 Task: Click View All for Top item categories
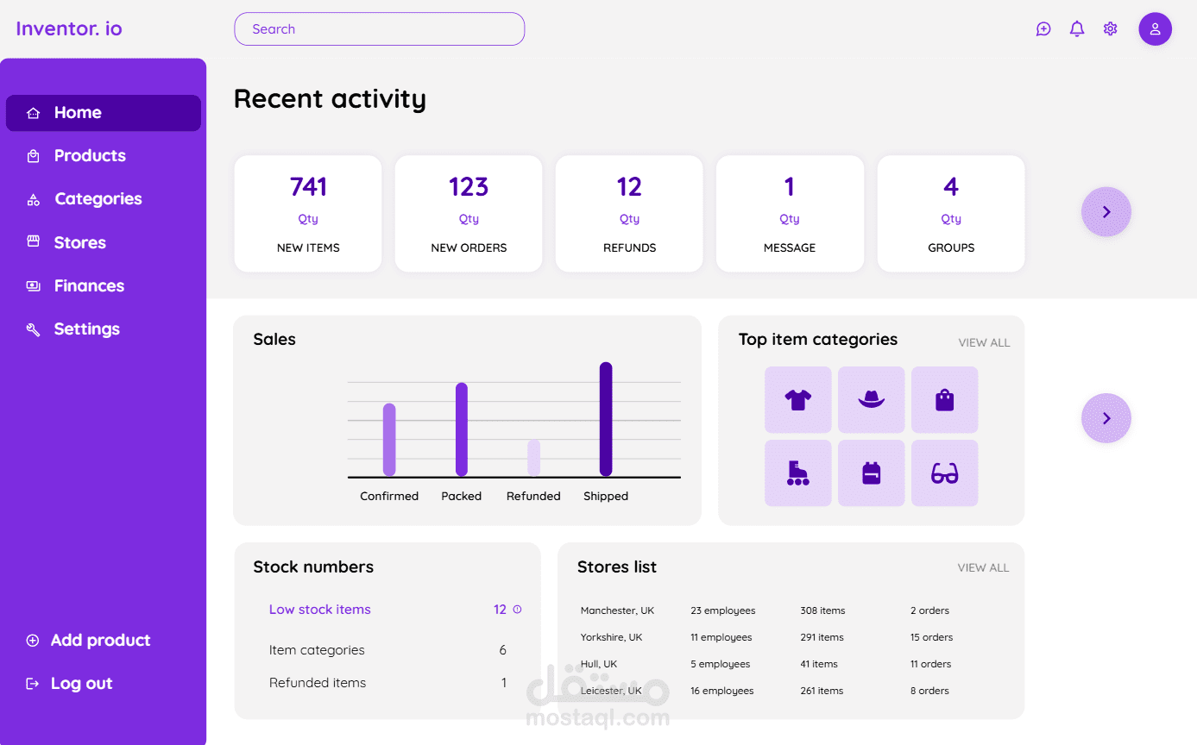pyautogui.click(x=984, y=343)
